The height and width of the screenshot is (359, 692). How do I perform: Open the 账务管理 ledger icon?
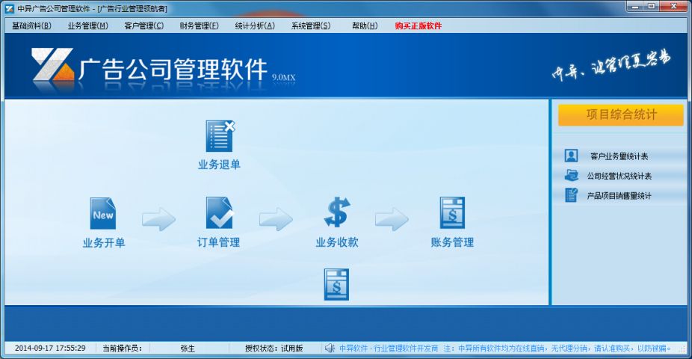click(452, 213)
